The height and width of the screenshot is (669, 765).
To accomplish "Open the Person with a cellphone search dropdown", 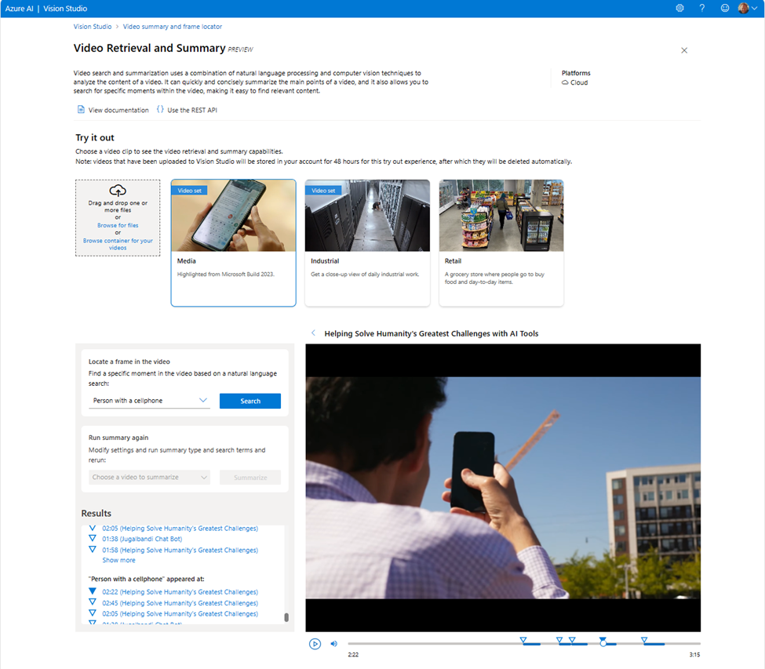I will coord(149,400).
